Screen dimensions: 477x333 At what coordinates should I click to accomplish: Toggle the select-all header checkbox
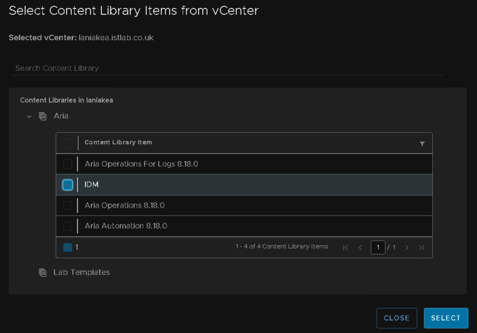tap(67, 143)
